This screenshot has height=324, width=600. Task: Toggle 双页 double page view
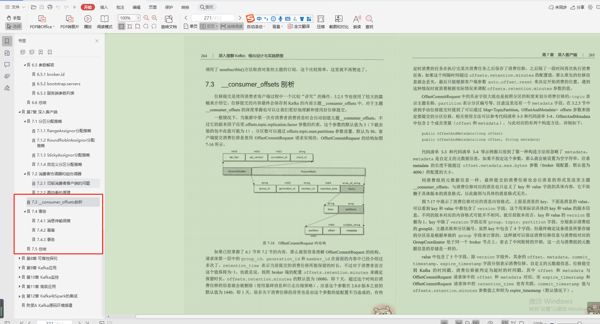click(x=209, y=27)
